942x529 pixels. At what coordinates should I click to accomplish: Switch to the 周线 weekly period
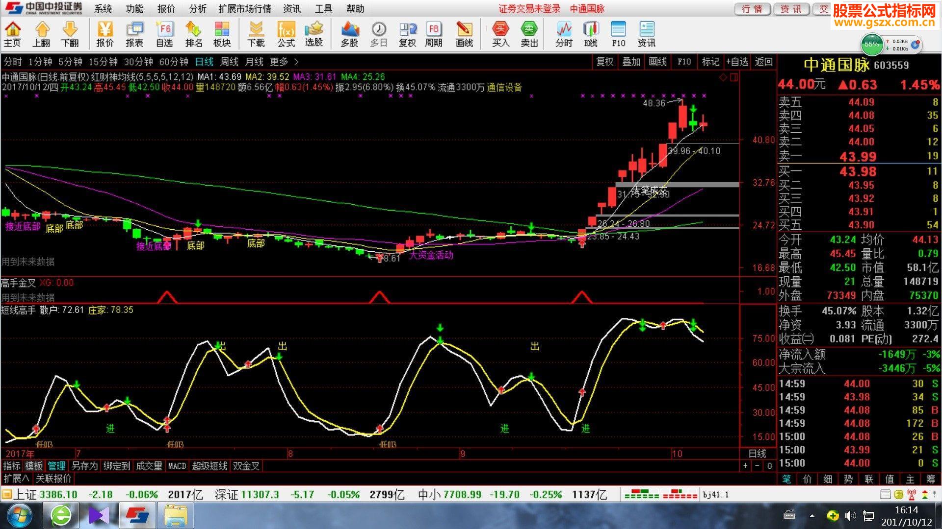(229, 62)
